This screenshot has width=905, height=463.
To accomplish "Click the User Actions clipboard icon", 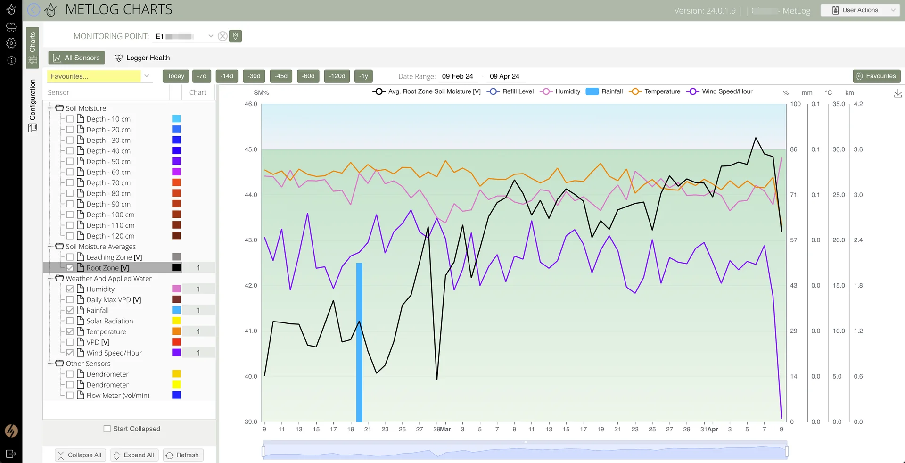I will [835, 10].
